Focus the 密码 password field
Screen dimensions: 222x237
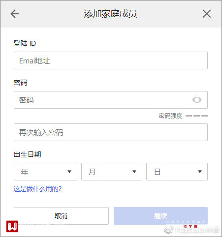pyautogui.click(x=111, y=100)
